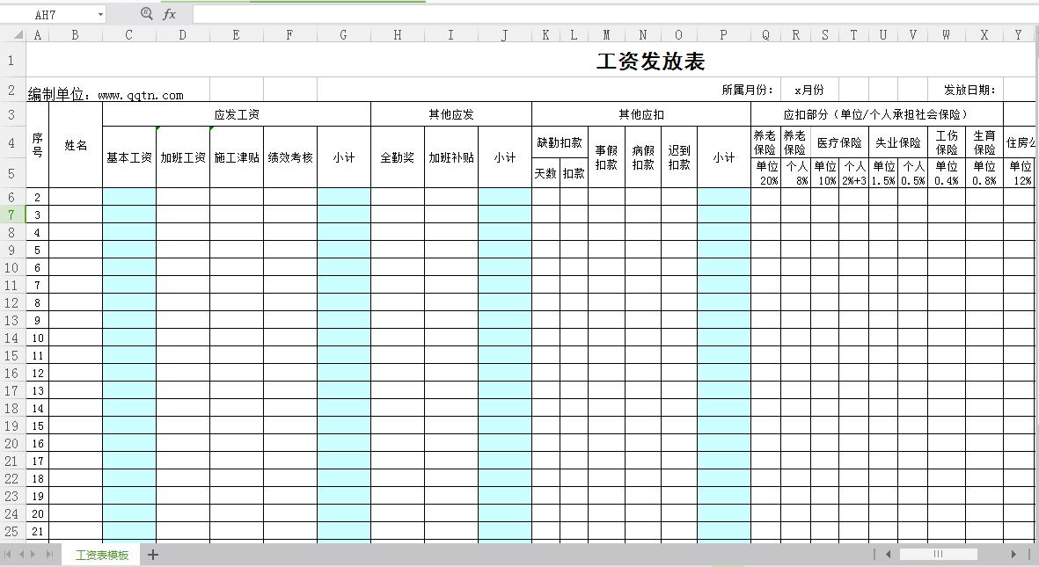Select row 7 header

12,214
